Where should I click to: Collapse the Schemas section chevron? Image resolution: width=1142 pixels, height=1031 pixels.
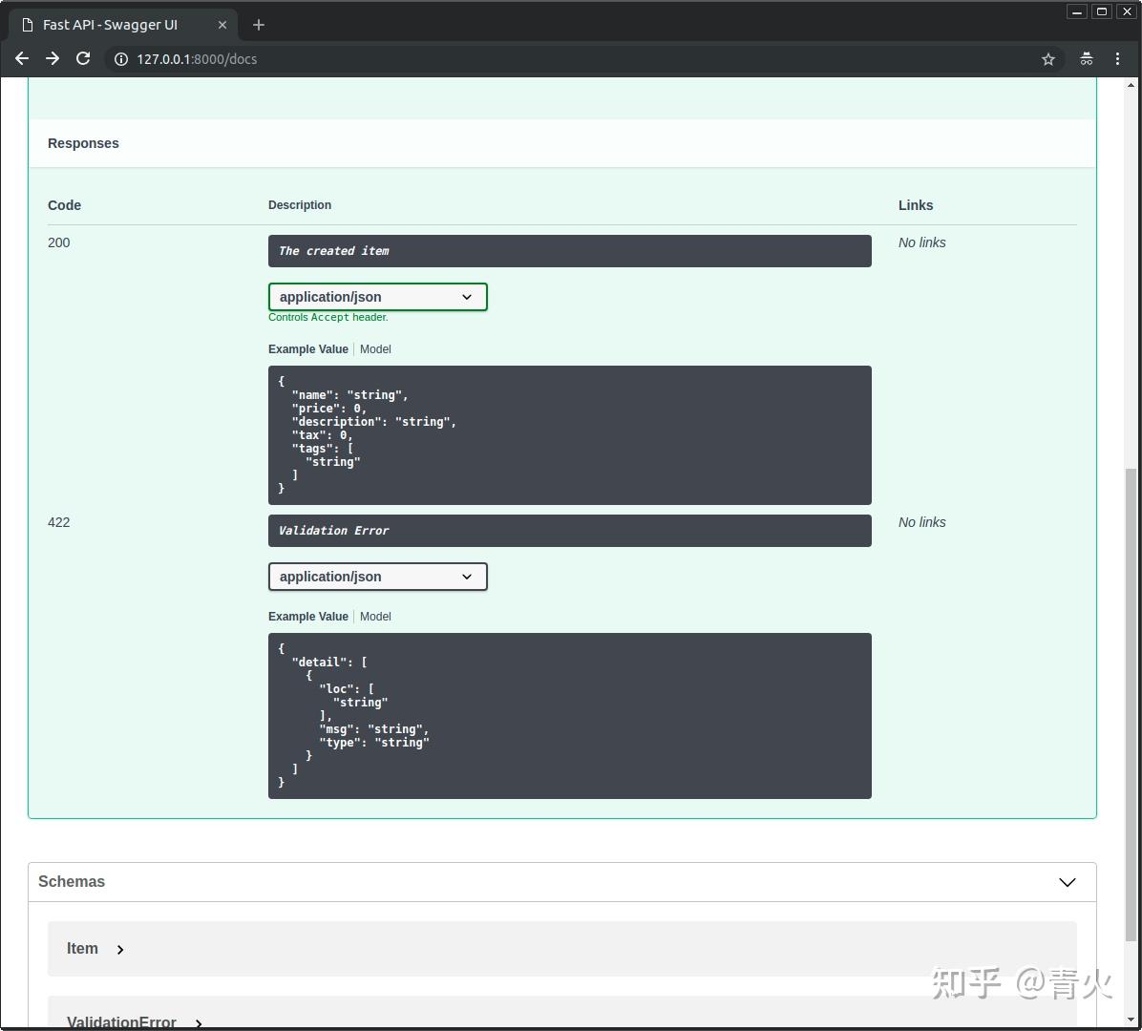pos(1067,882)
